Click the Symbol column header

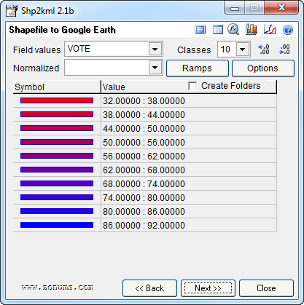[x=57, y=87]
